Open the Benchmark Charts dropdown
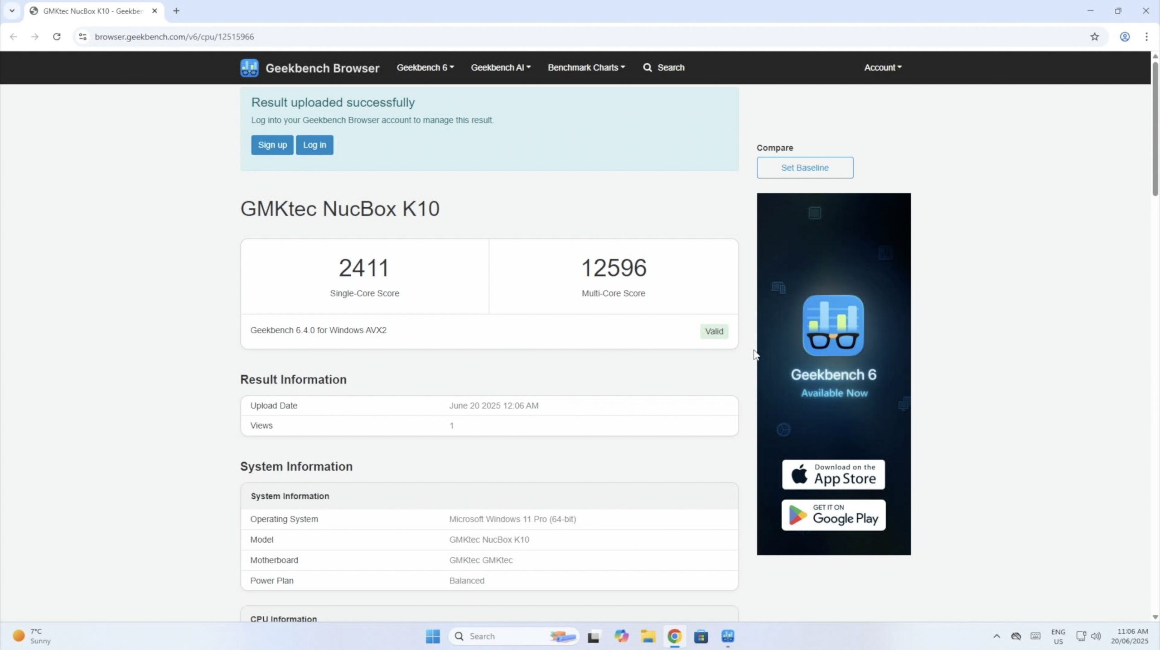Screen dimensions: 1160x650 pos(586,67)
